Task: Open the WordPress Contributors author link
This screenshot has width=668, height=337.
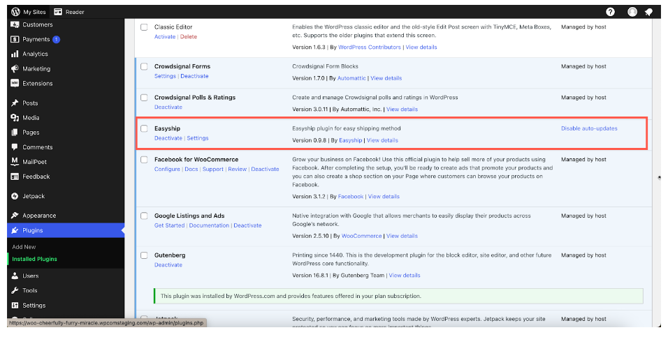Action: tap(370, 47)
